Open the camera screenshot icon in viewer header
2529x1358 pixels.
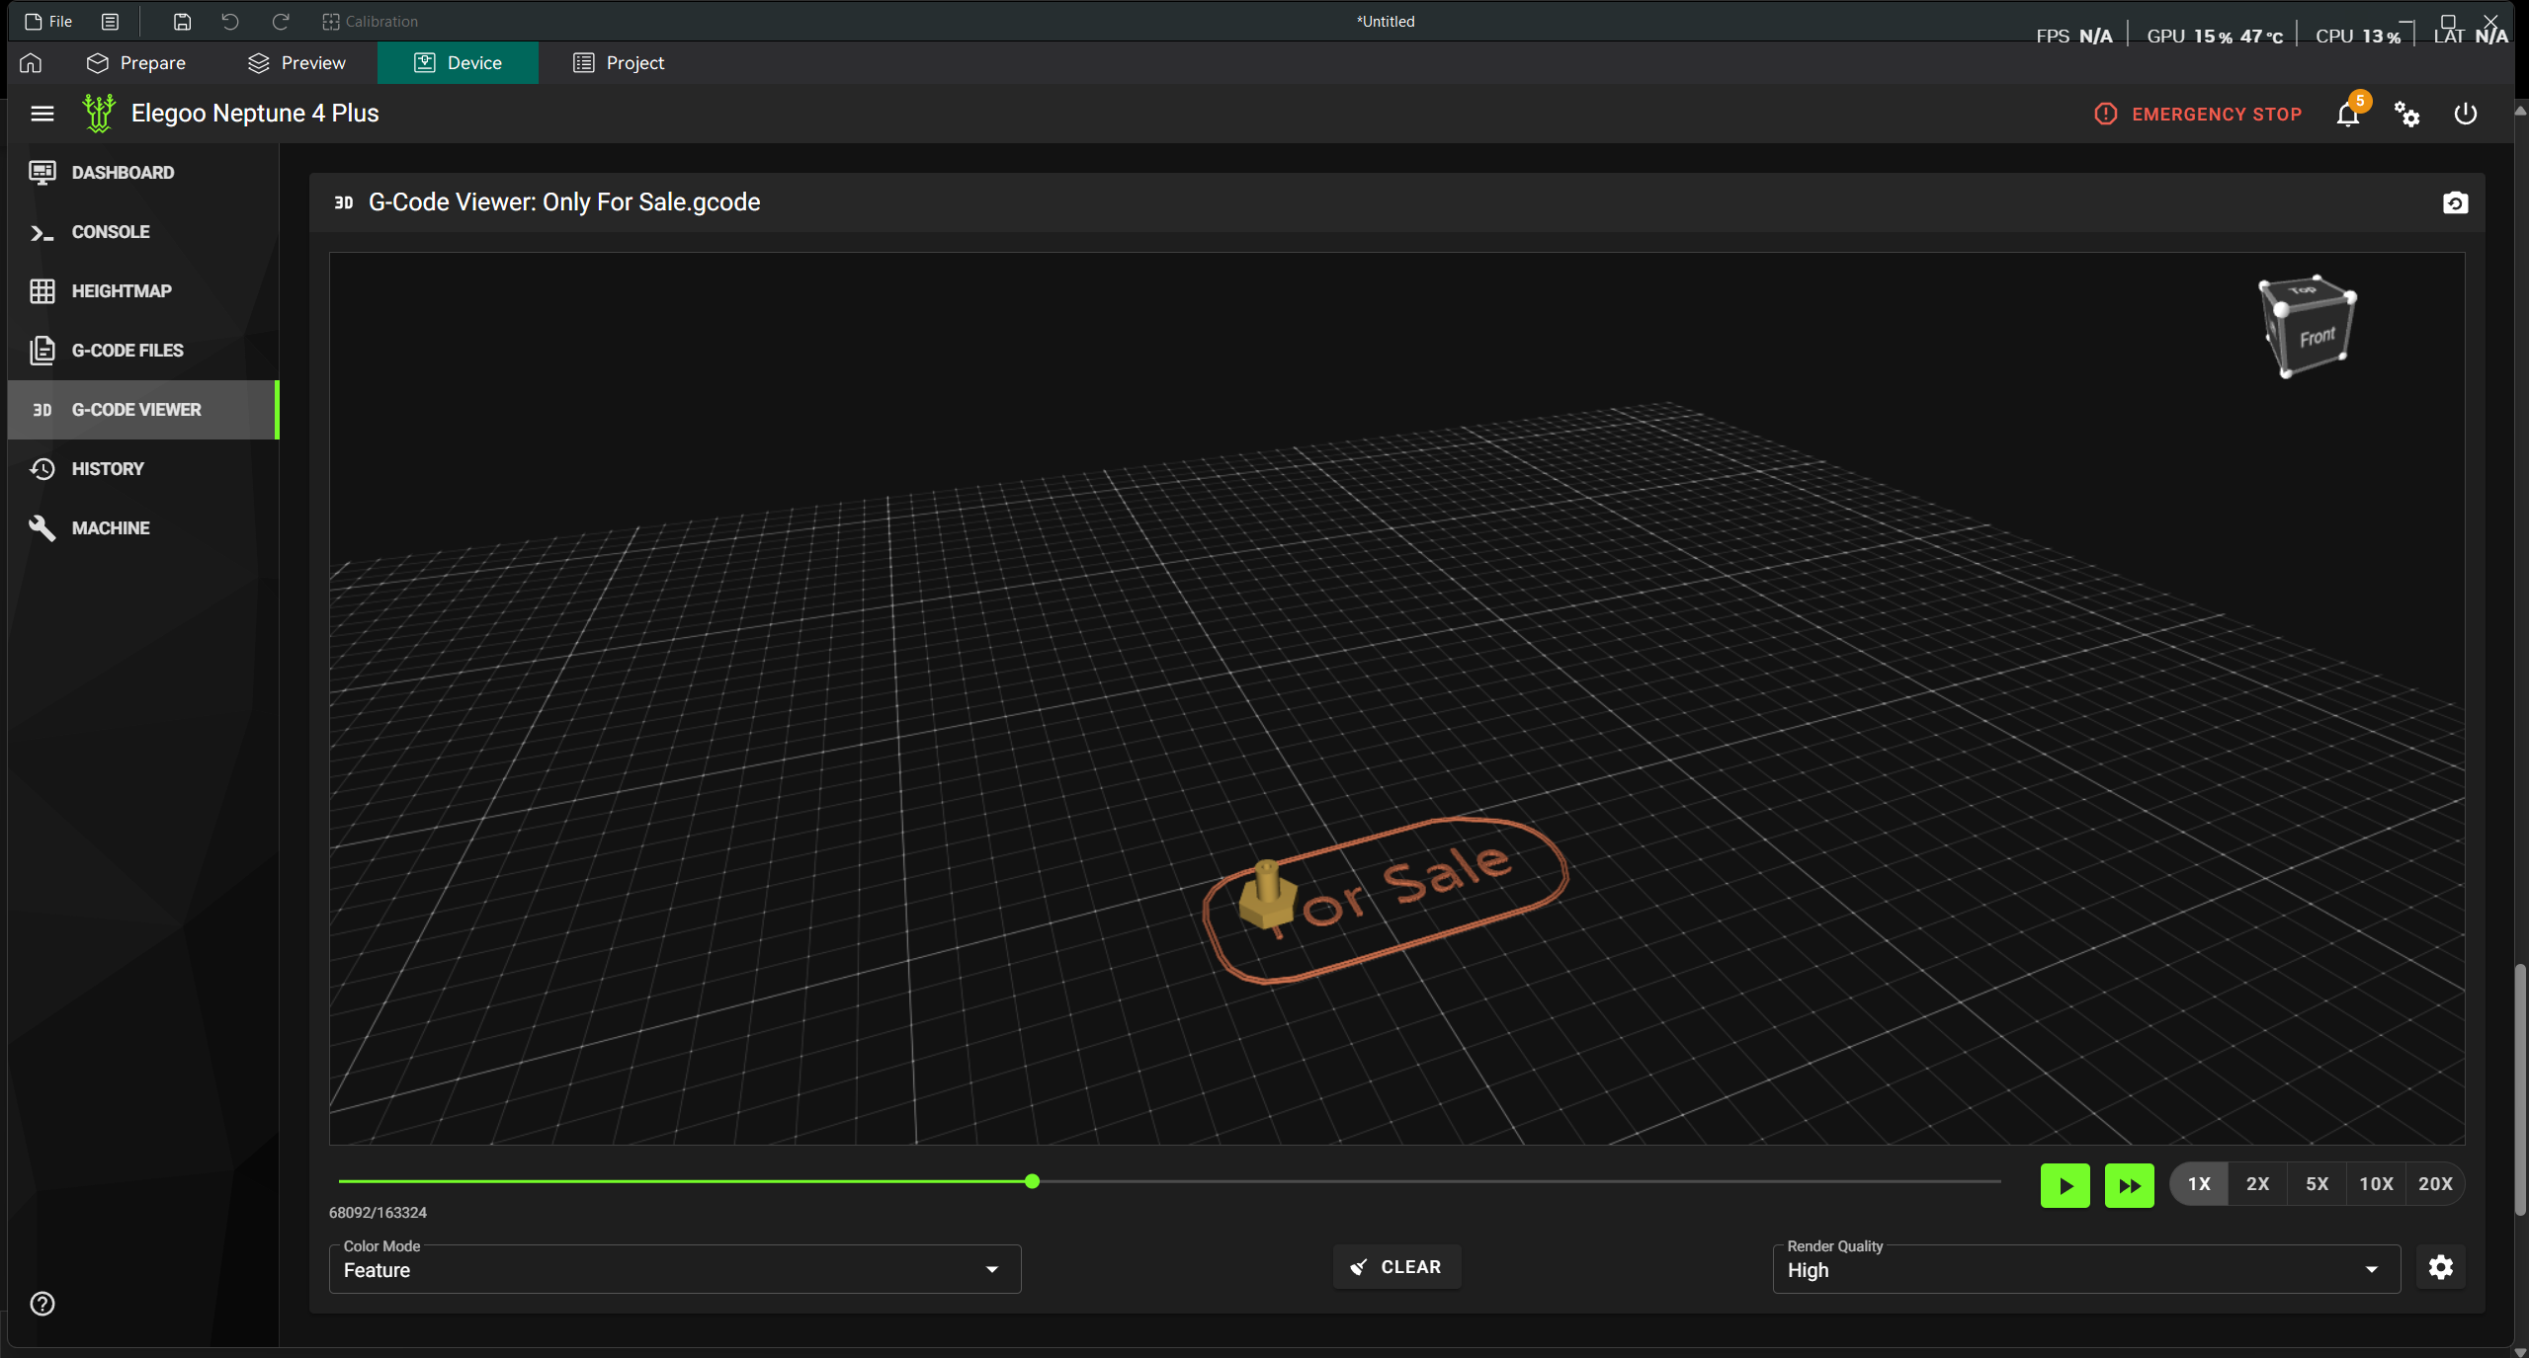(x=2455, y=202)
